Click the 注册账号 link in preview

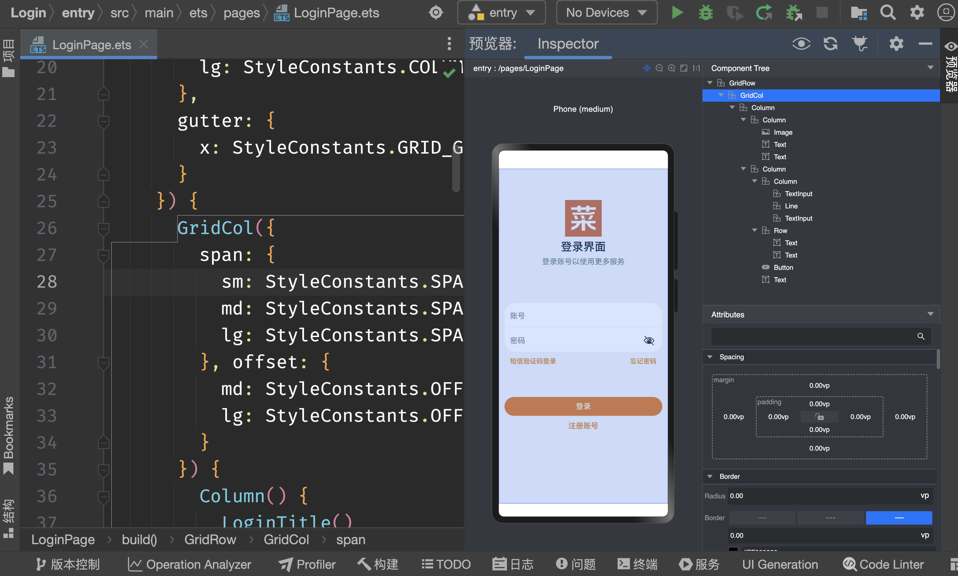point(583,426)
